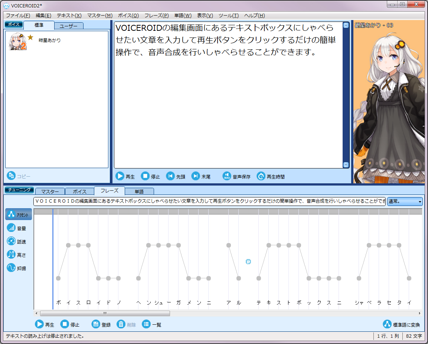Image resolution: width=428 pixels, height=344 pixels.
Task: Click the 紲星あかり character portrait
Action: (389, 101)
